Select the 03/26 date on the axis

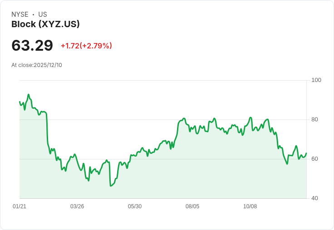click(x=77, y=206)
